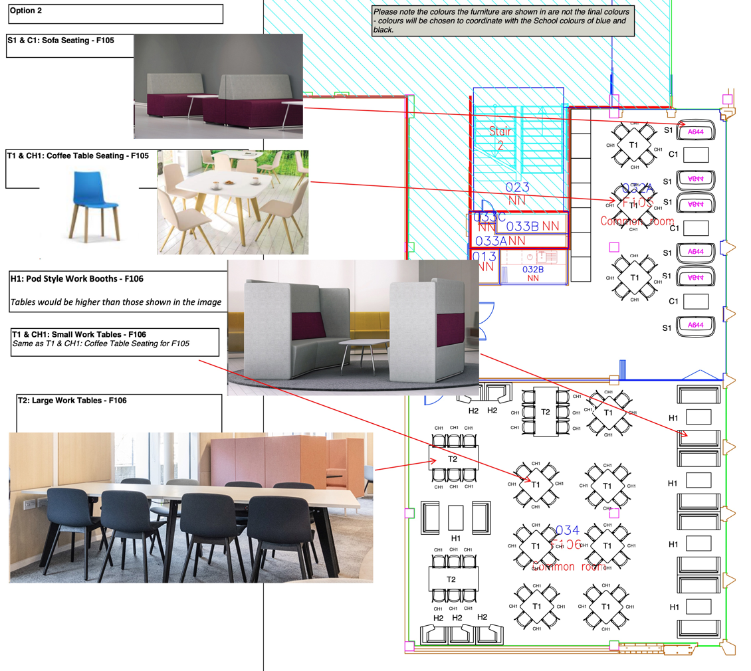Click the 034 F106 Common room label
The width and height of the screenshot is (751, 671).
pyautogui.click(x=568, y=548)
